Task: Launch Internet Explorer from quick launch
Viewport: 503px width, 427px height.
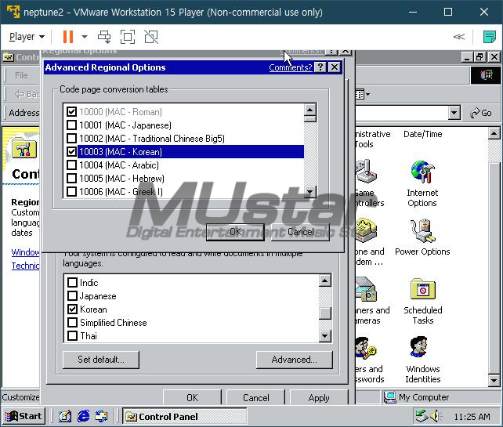Action: pos(83,416)
